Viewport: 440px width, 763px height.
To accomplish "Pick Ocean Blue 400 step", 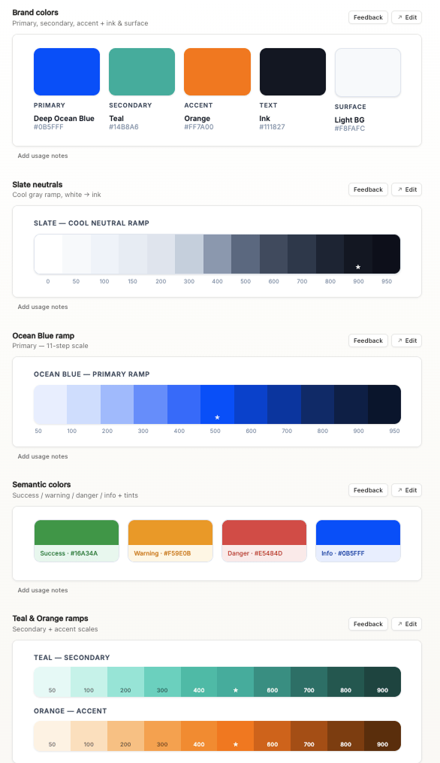I will [x=184, y=404].
